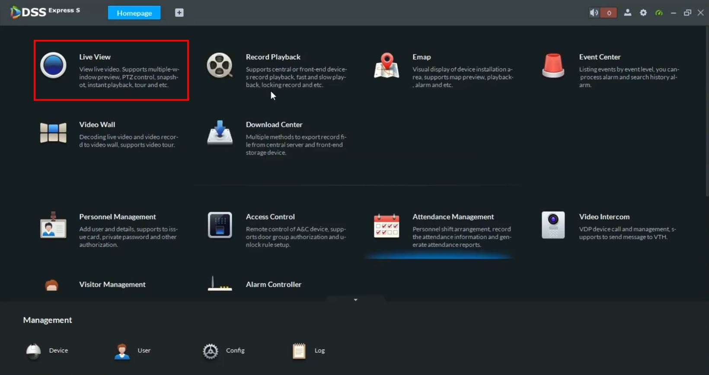
Task: Open the Device management camera icon
Action: (33, 351)
